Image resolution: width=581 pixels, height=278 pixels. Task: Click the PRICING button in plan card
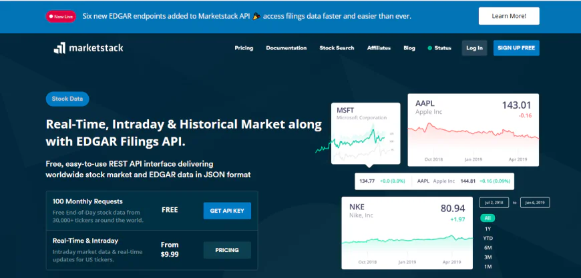227,250
